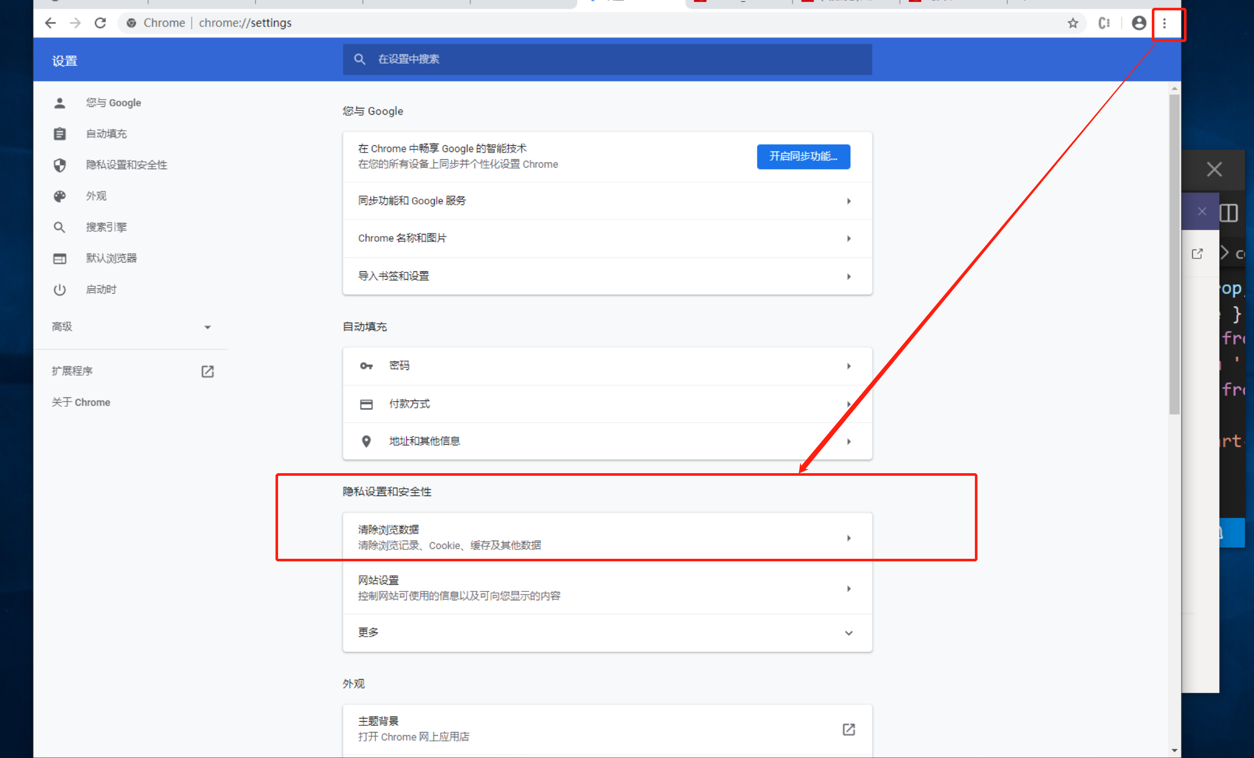The height and width of the screenshot is (758, 1254).
Task: Open the 地址和其他信息 row arrow
Action: click(849, 442)
